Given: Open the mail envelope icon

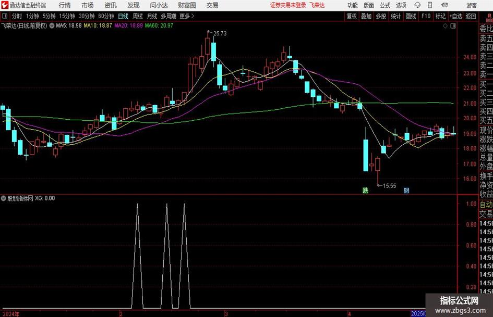Looking at the screenshot, I should click(x=444, y=5).
